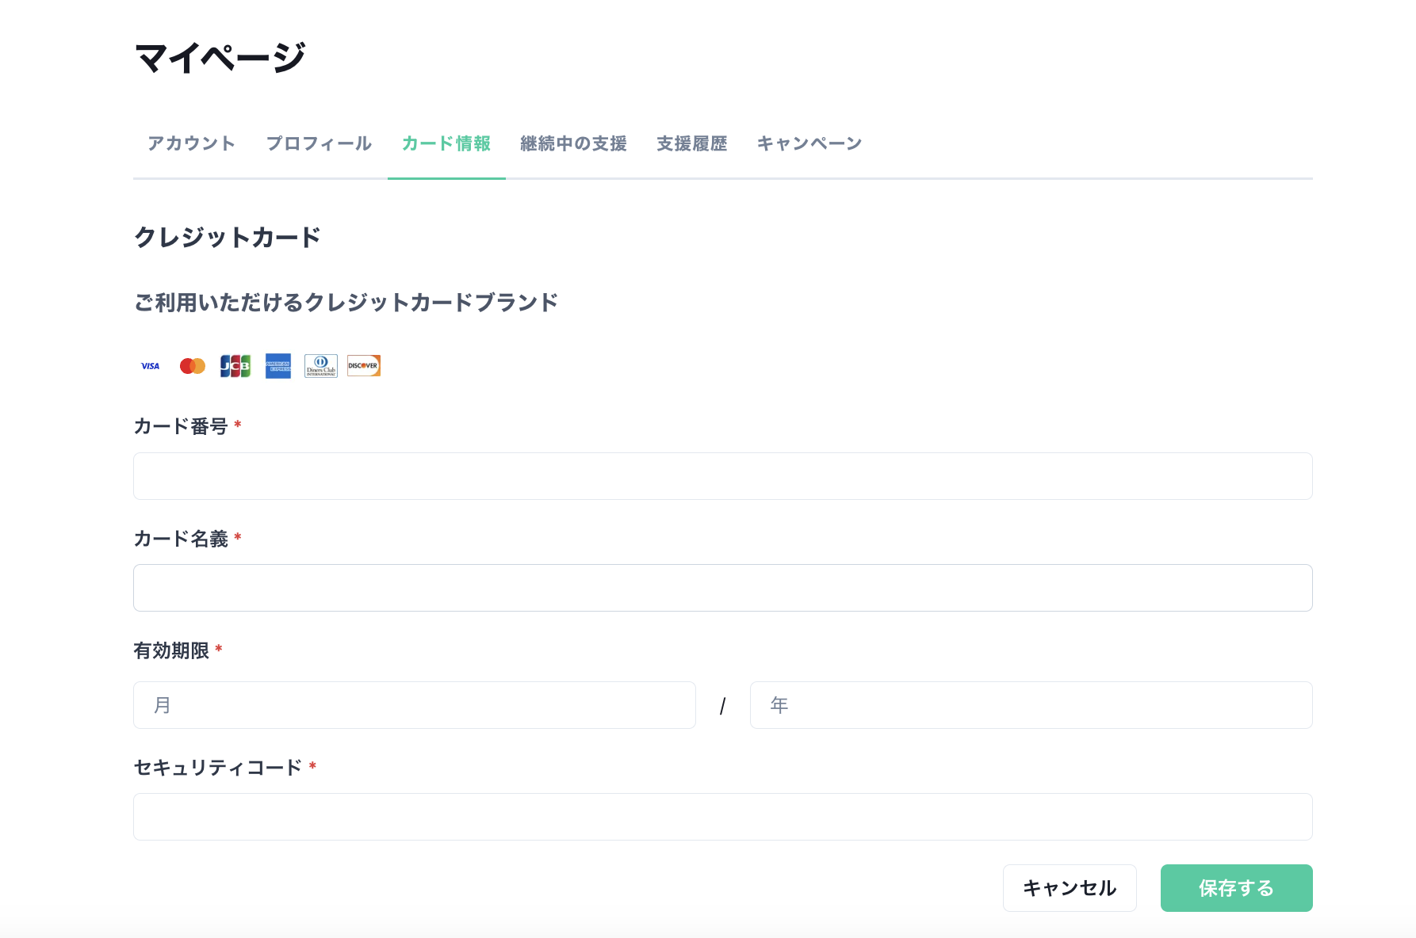Click the セキュリティコード input field
The width and height of the screenshot is (1416, 938).
[722, 817]
